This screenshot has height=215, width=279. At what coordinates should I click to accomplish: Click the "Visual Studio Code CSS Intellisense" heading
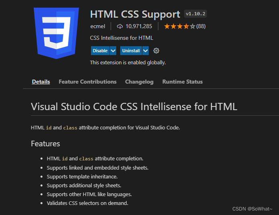(134, 106)
